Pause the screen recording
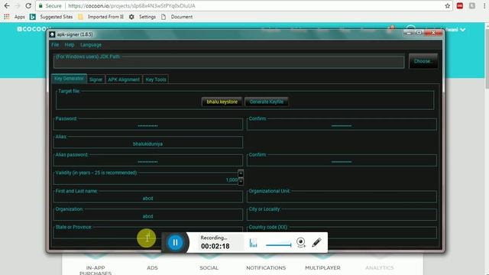Image resolution: width=489 pixels, height=275 pixels. point(175,242)
